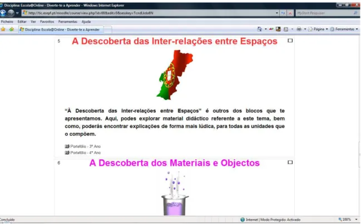The width and height of the screenshot is (361, 224).
Task: Expand the zoom level dropdown arrow
Action: (356, 220)
